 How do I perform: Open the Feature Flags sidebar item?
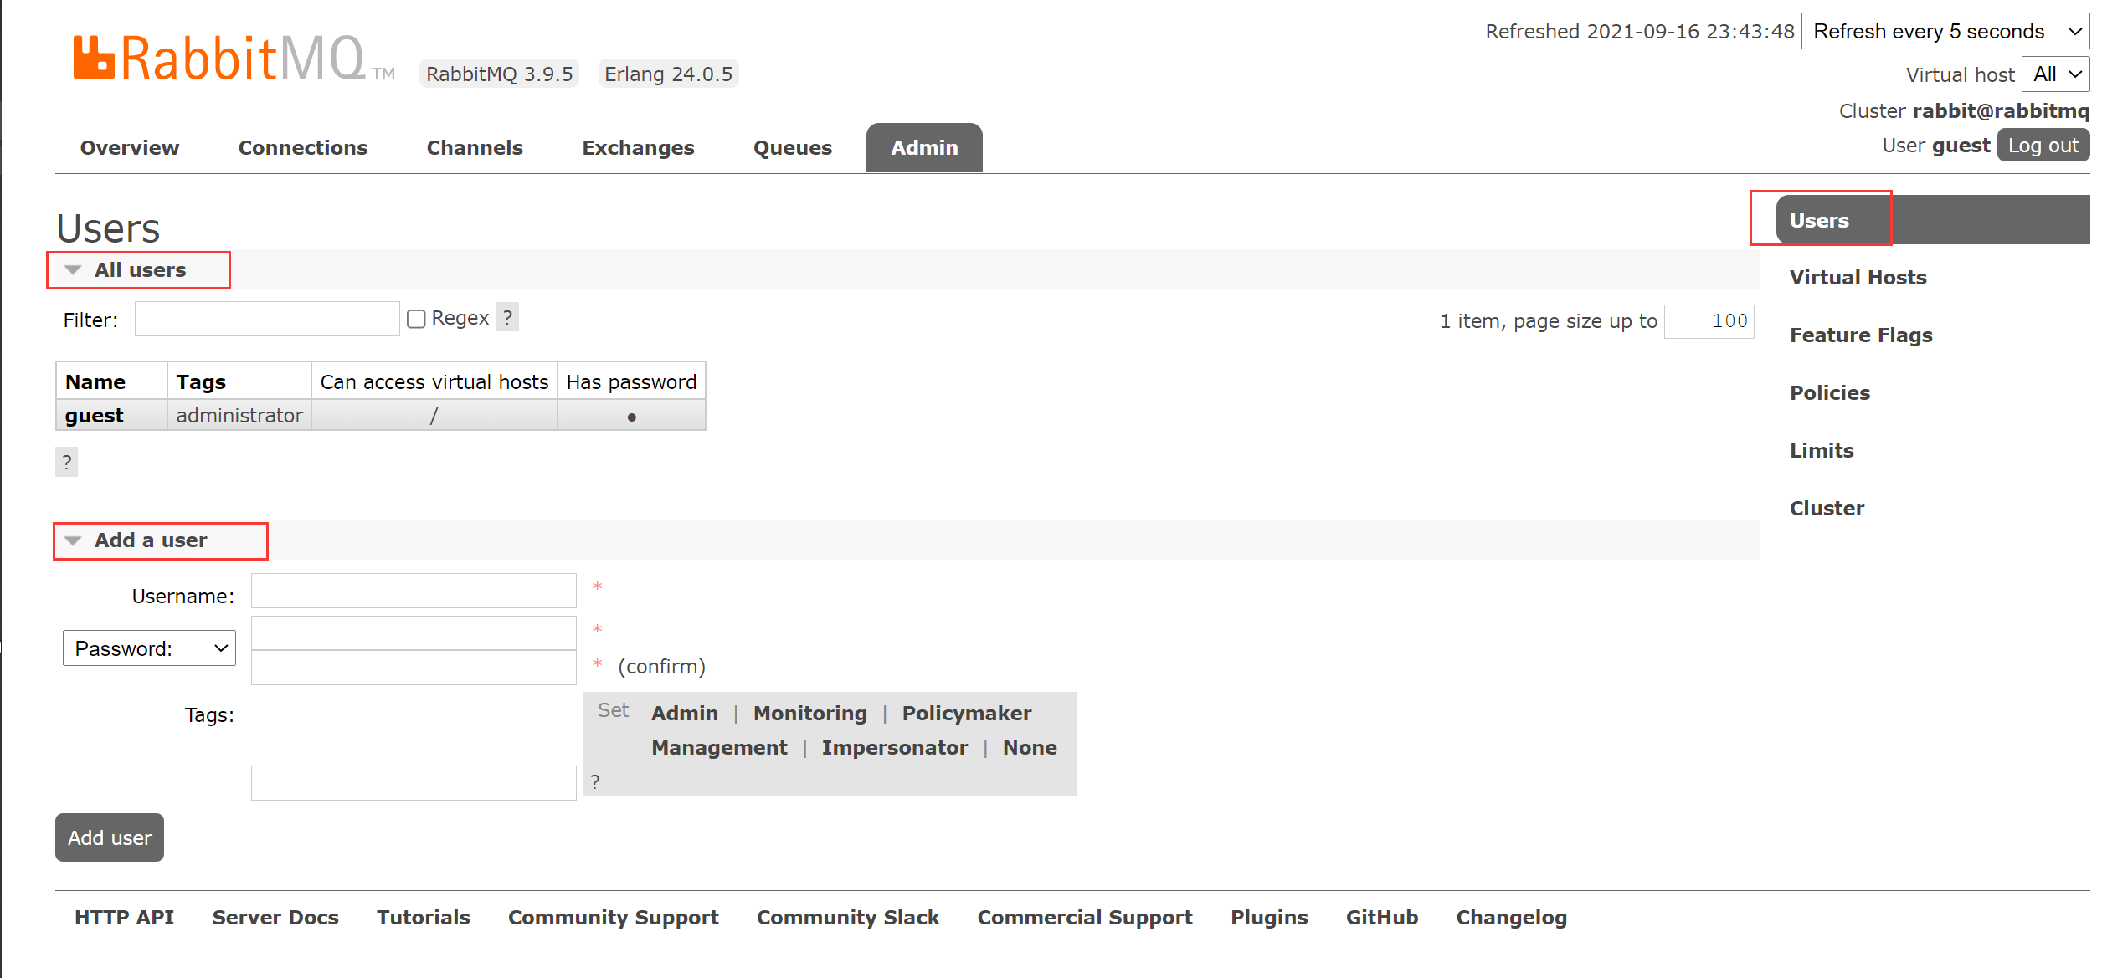(1860, 335)
